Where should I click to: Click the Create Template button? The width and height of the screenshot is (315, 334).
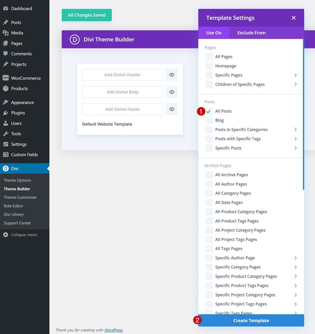(x=251, y=320)
